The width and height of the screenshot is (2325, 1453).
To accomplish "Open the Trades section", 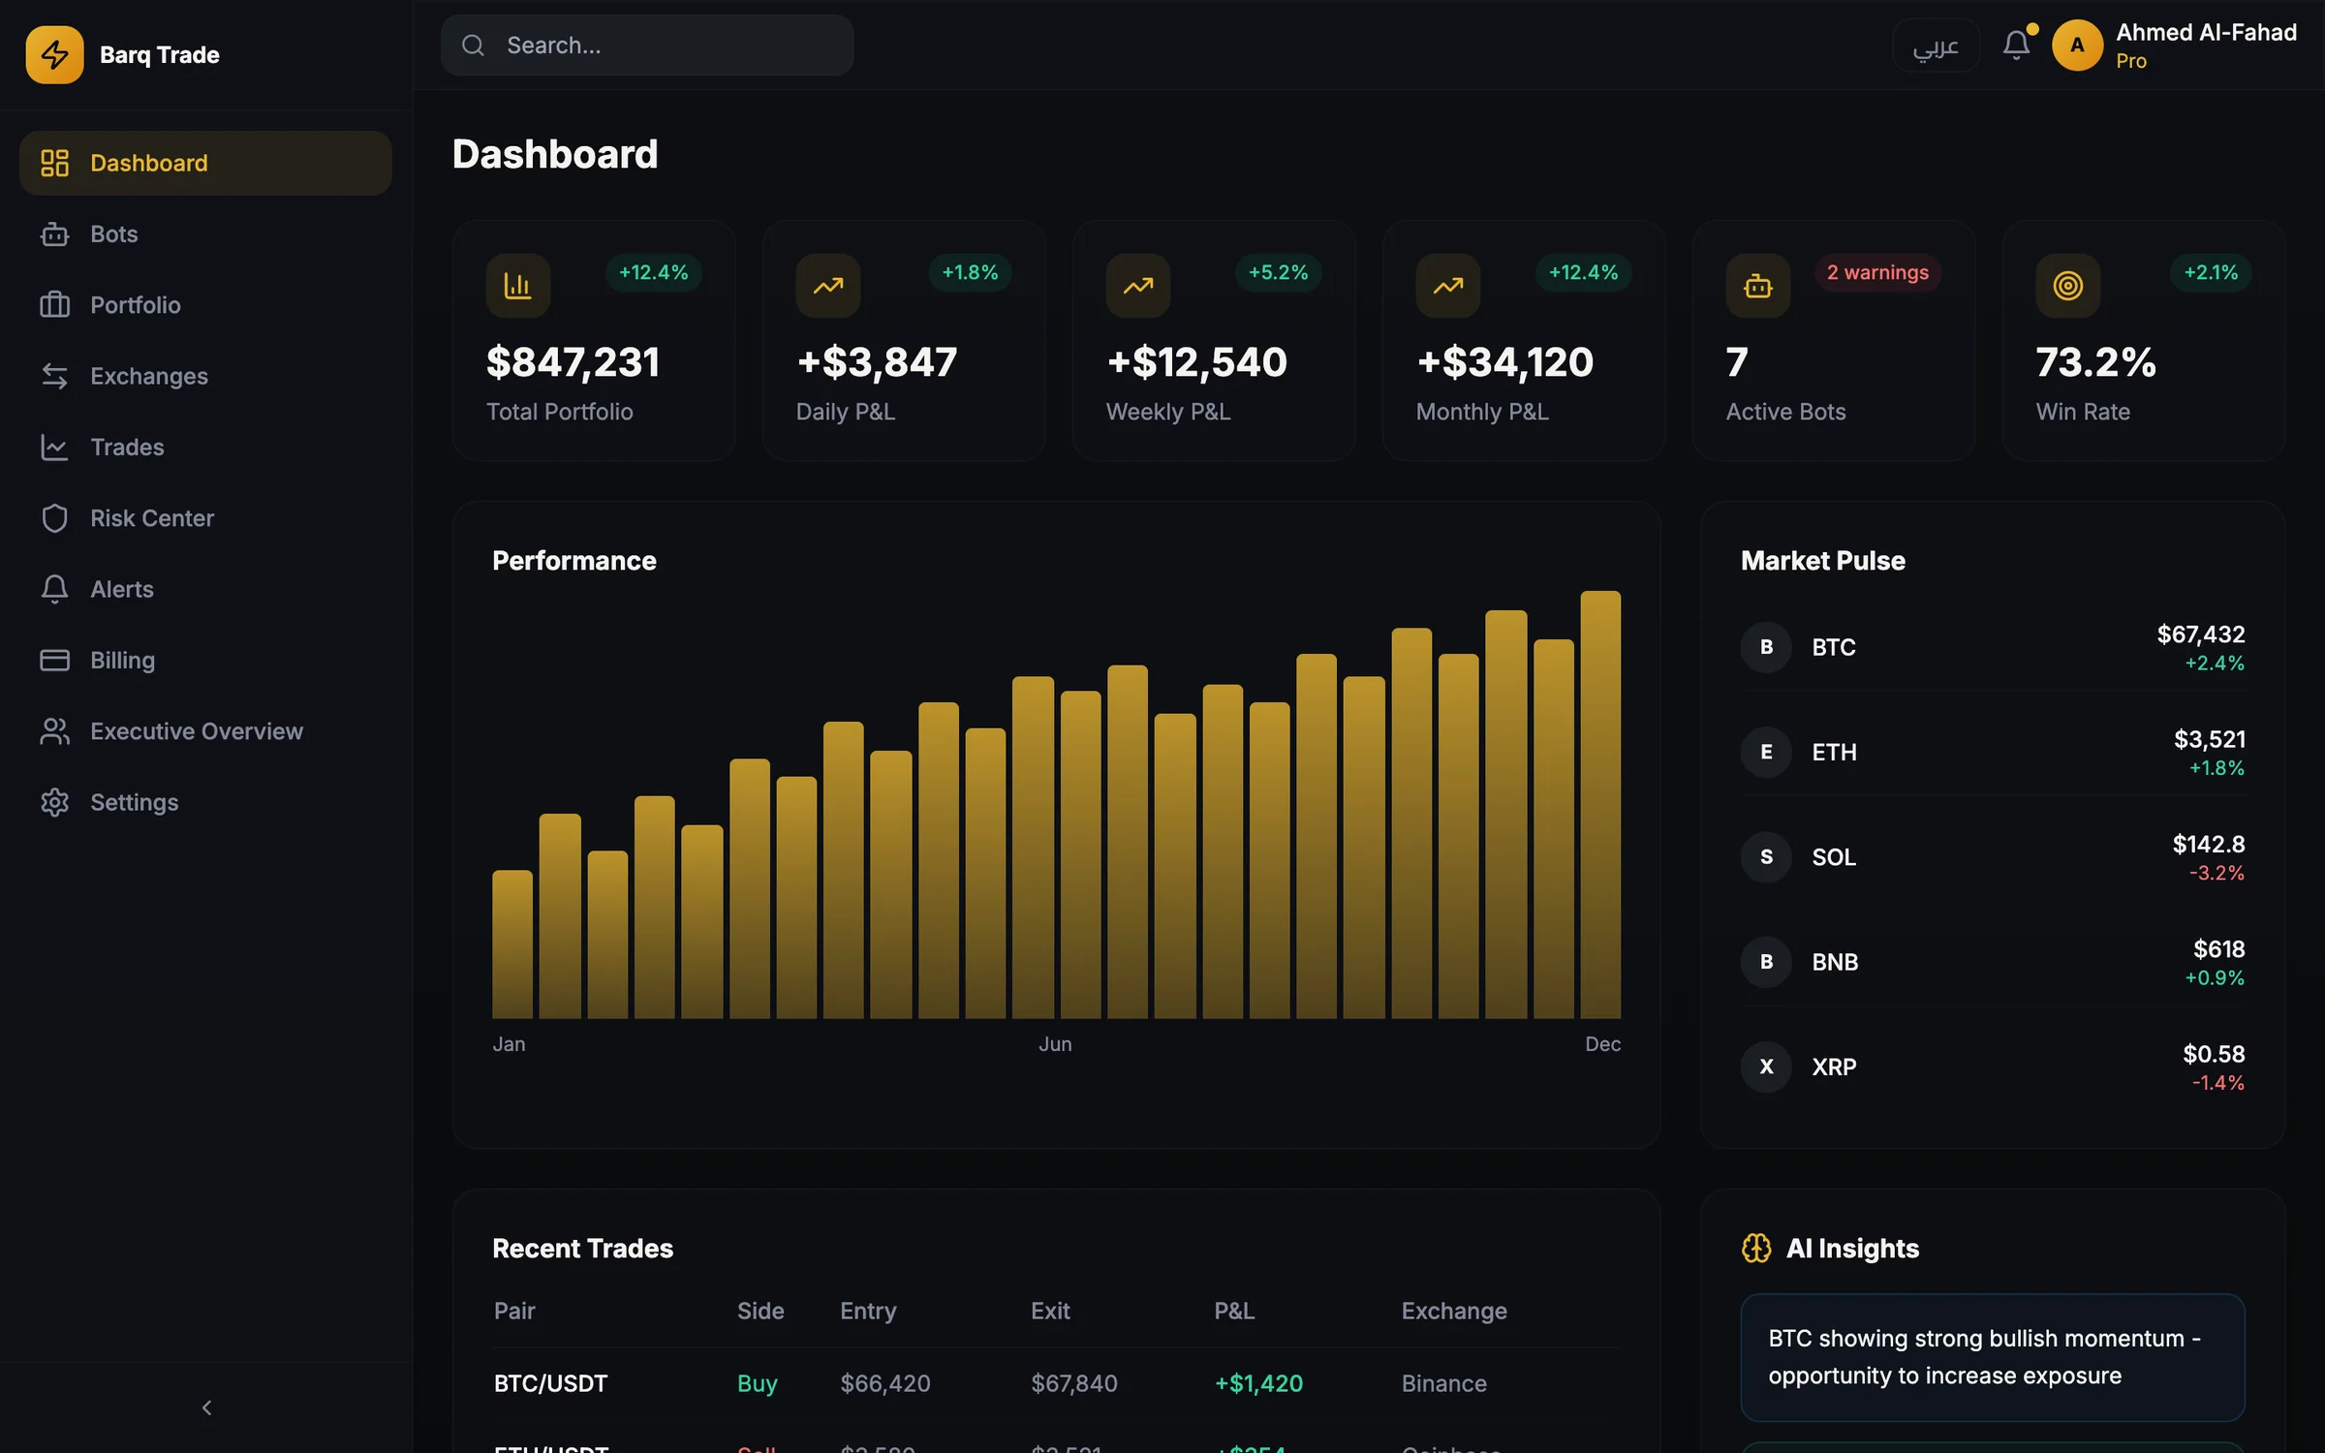I will tap(205, 448).
